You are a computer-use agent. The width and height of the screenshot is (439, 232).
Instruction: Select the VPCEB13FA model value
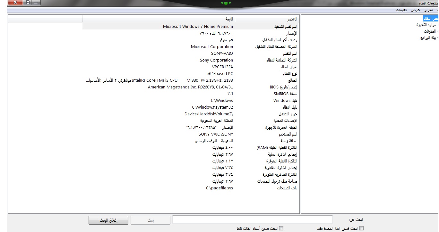[222, 67]
